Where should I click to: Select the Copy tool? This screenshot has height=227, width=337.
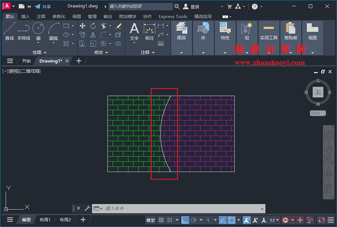coord(82,35)
